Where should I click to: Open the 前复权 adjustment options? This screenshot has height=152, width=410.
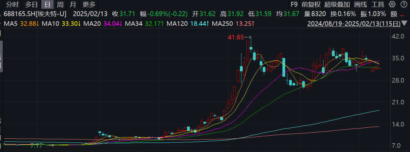click(311, 5)
